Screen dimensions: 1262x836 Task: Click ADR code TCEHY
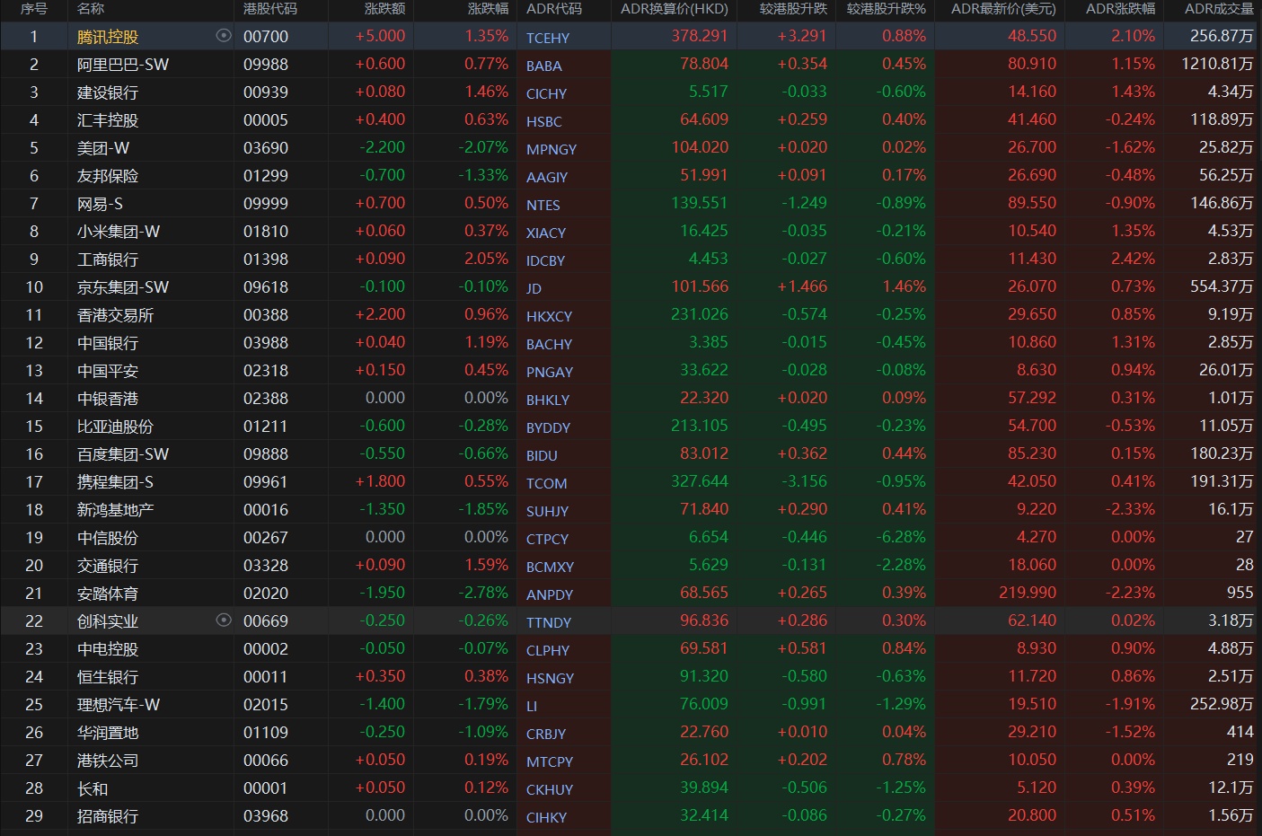pos(548,38)
